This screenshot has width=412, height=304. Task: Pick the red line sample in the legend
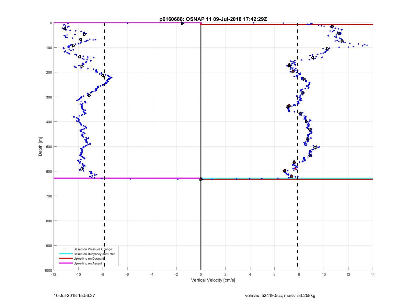tap(65, 258)
